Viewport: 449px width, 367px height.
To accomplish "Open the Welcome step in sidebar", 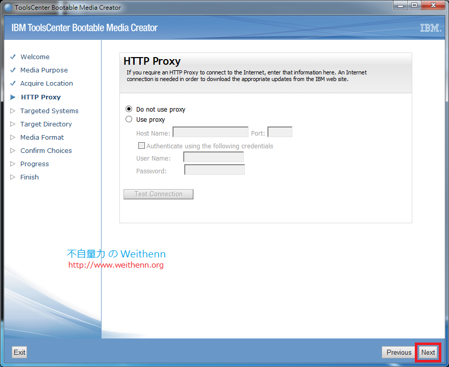I will [x=35, y=57].
